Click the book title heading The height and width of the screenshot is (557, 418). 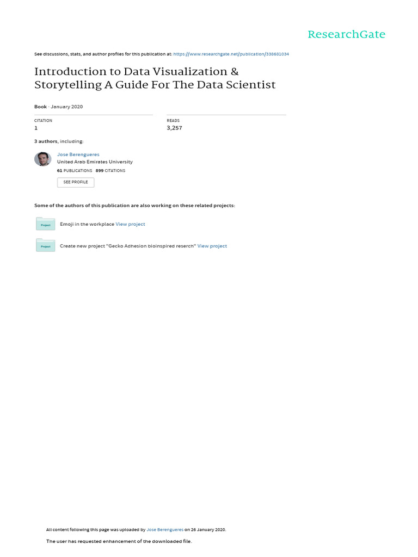tap(155, 78)
